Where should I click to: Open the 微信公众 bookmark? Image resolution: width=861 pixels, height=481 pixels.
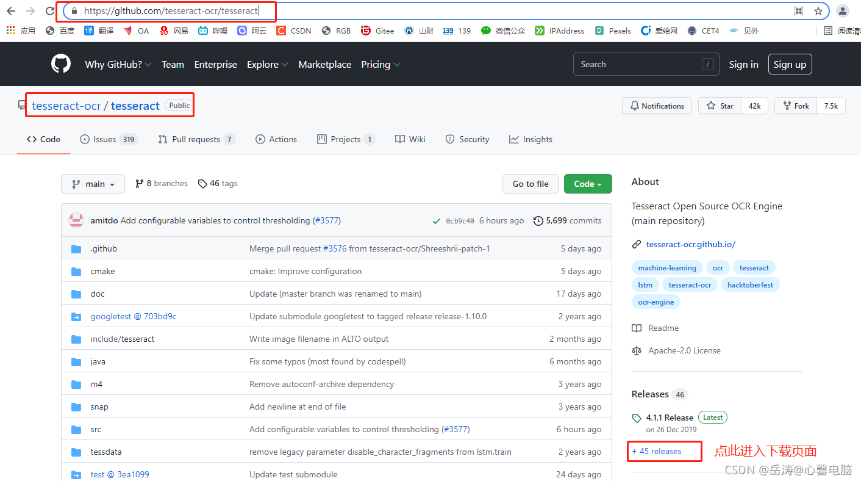tap(503, 31)
